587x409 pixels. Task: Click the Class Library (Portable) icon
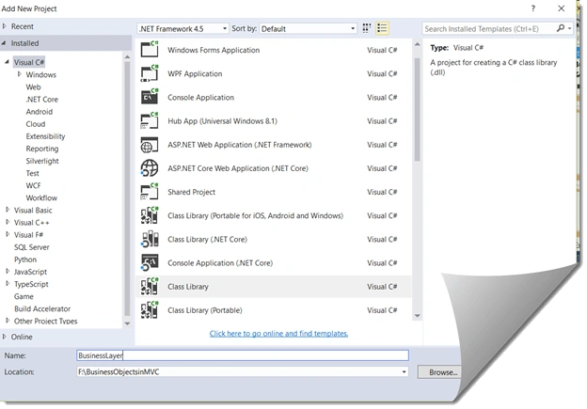[150, 310]
